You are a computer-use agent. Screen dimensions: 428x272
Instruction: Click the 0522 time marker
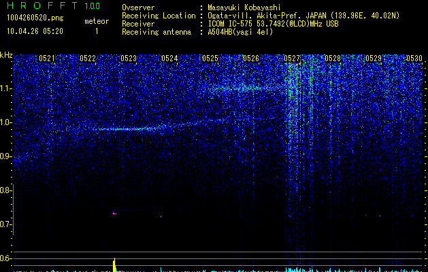[88, 58]
